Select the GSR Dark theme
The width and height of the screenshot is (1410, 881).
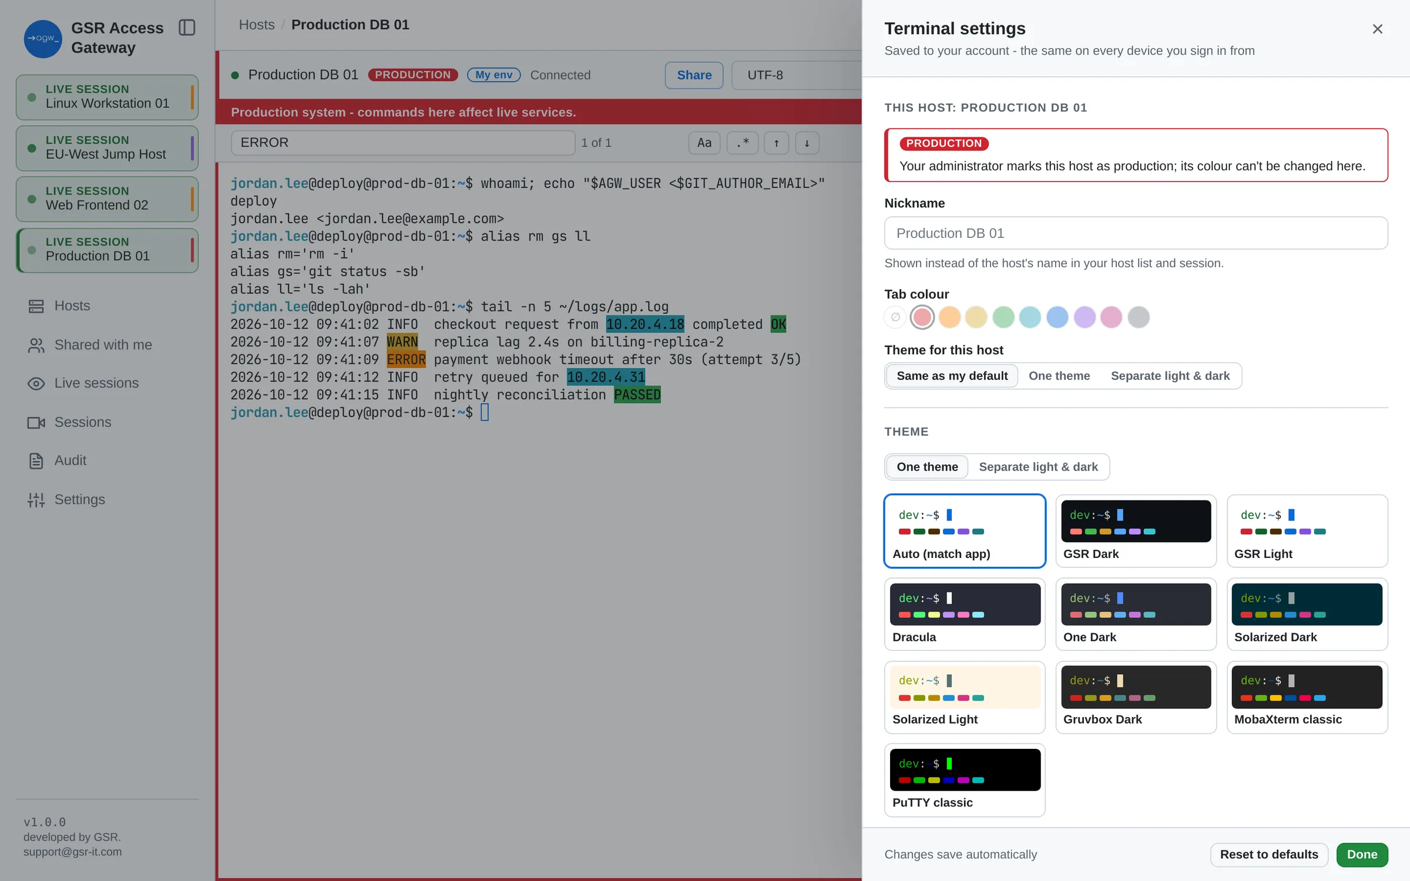click(x=1136, y=531)
